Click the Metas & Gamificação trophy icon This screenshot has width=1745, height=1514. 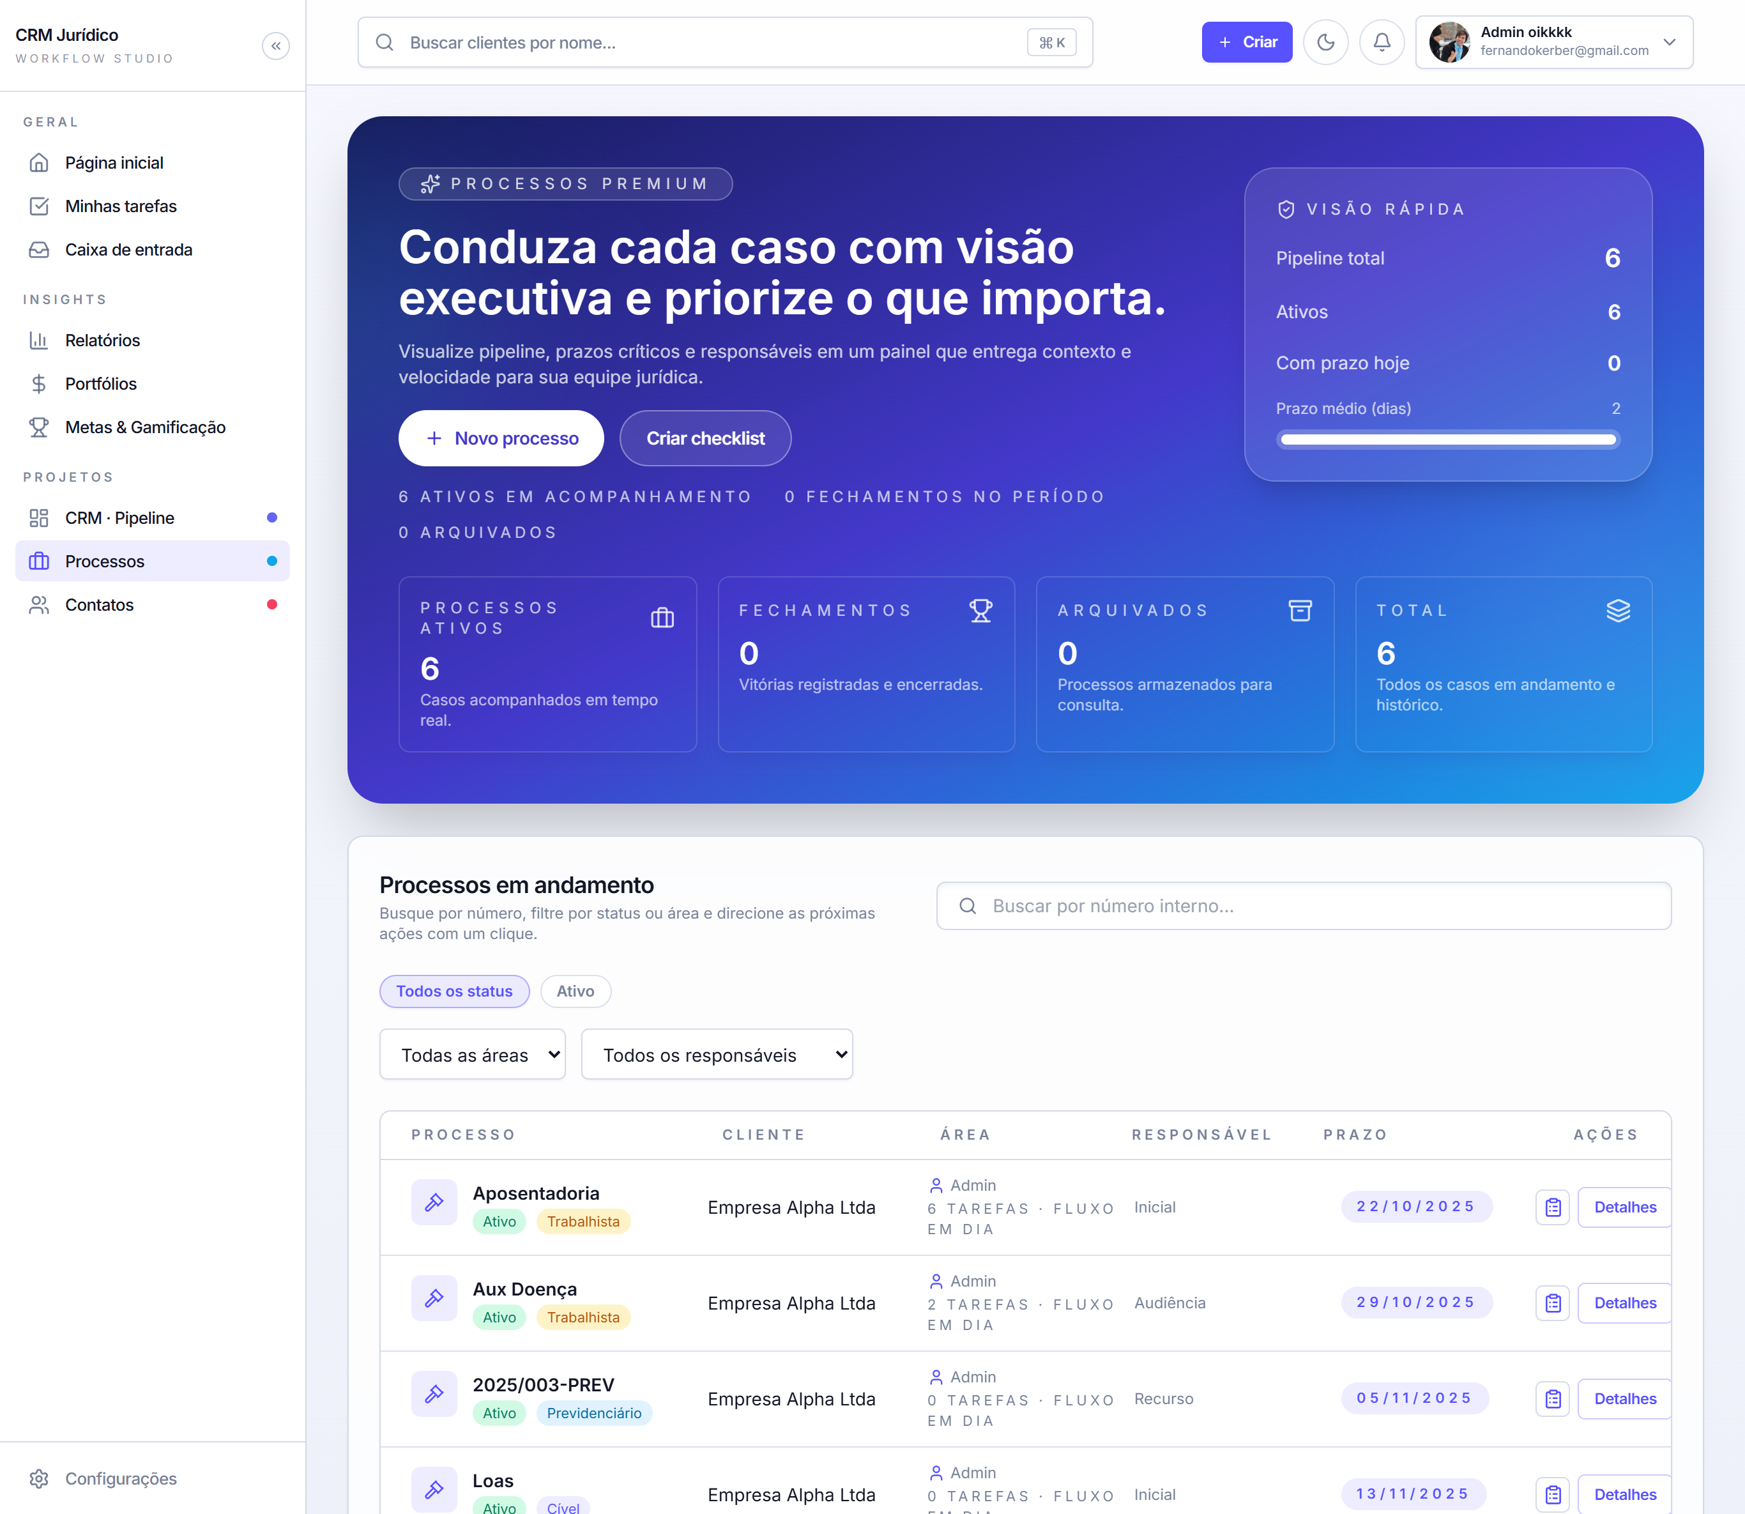[40, 427]
